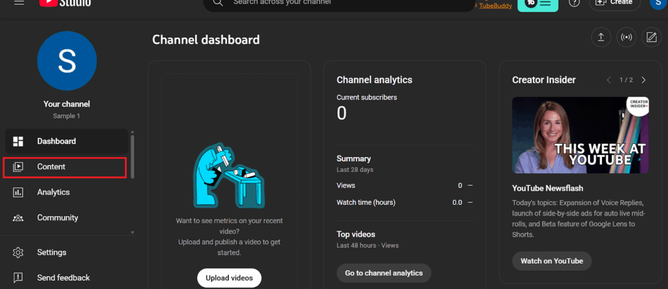This screenshot has height=289, width=668.
Task: Show previous Creator Insider card
Action: [609, 80]
